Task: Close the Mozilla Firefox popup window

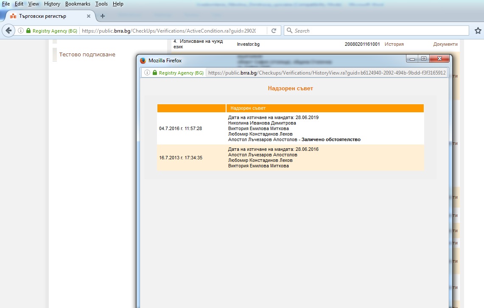Action: pos(439,58)
